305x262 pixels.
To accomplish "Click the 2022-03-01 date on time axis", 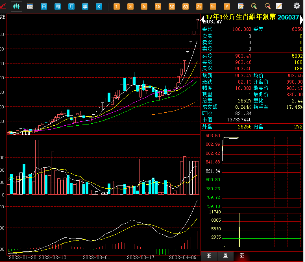I will pyautogui.click(x=97, y=257).
